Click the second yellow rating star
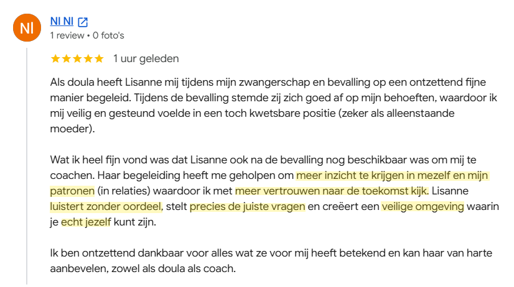Viewport: 514px width, 287px height. (66, 58)
